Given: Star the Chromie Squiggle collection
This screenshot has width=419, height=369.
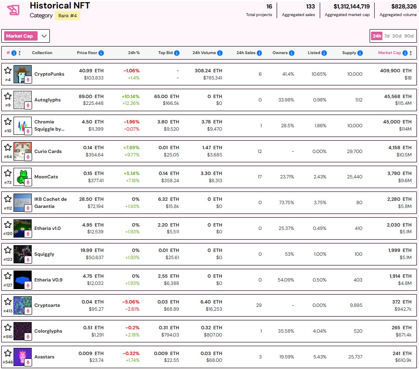Looking at the screenshot, I should pos(8,121).
